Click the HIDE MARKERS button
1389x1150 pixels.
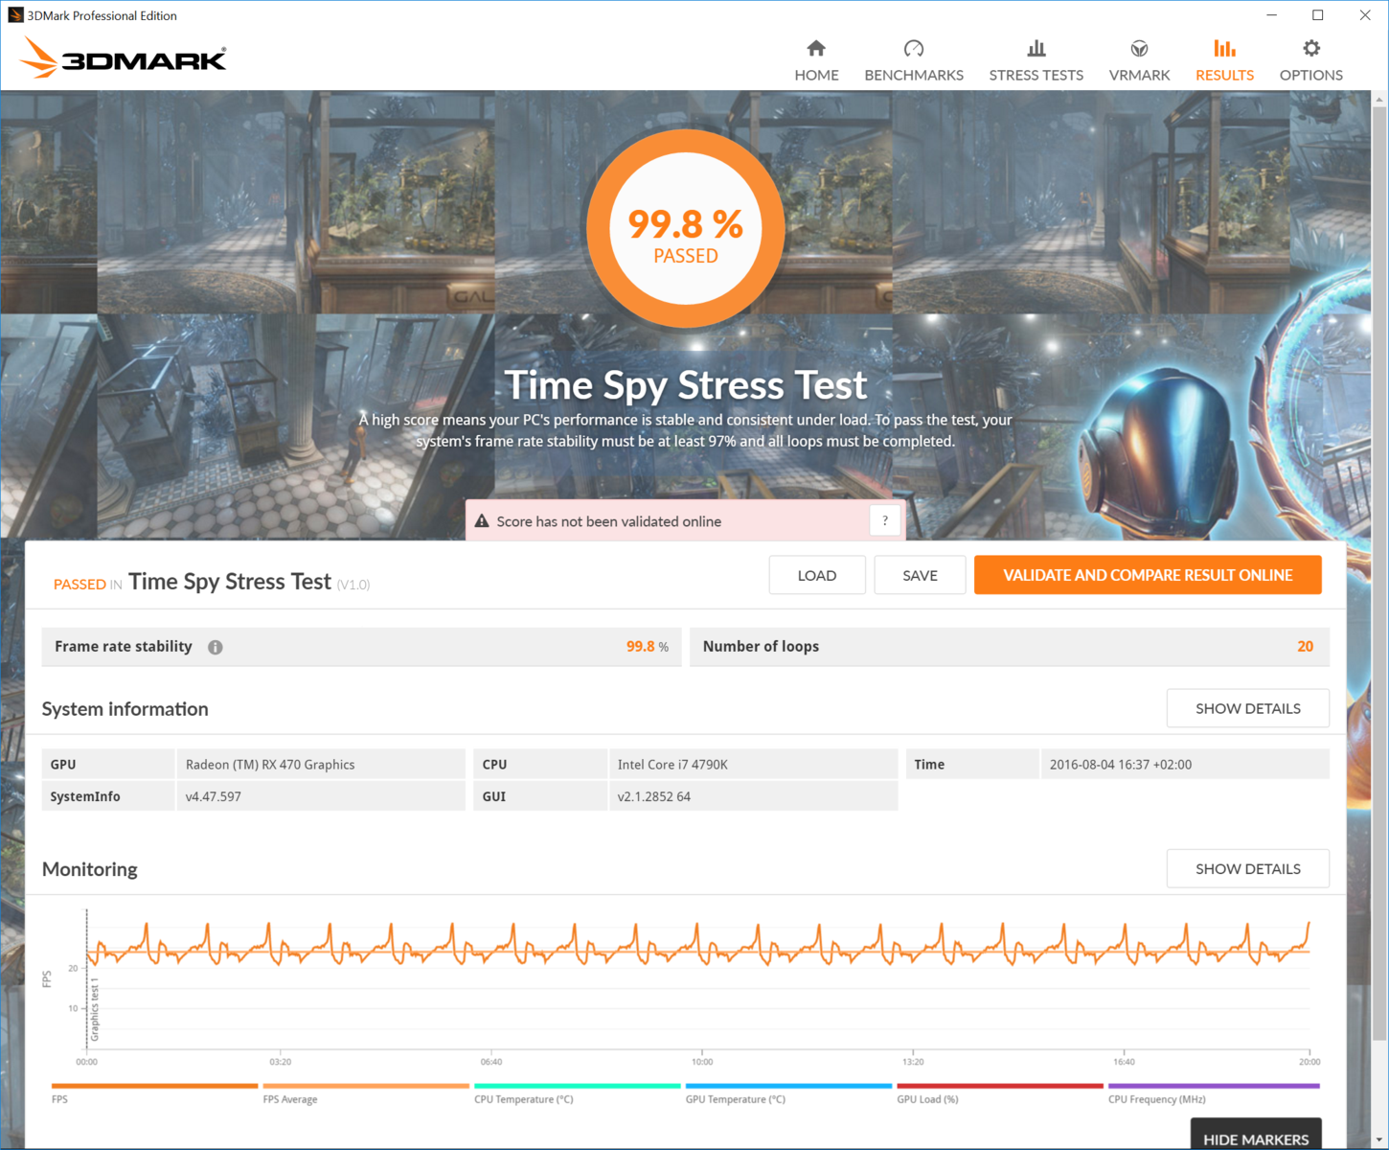[x=1256, y=1135]
